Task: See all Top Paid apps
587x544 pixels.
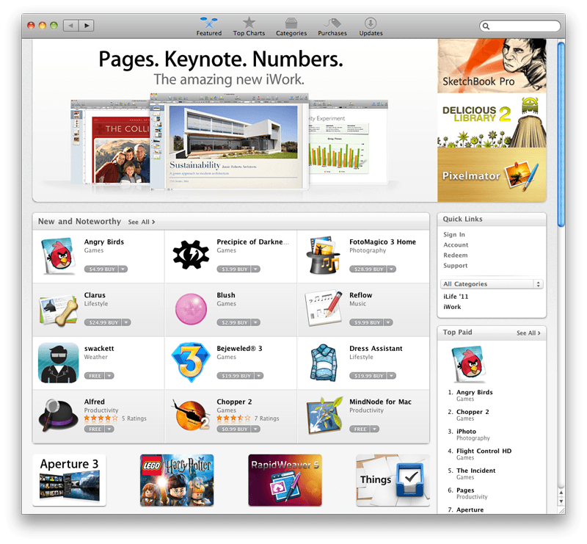Action: (x=528, y=333)
